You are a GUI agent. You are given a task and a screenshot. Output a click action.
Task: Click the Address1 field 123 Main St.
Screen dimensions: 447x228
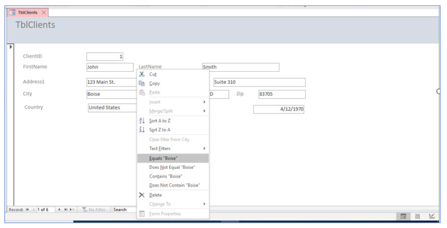click(x=112, y=82)
